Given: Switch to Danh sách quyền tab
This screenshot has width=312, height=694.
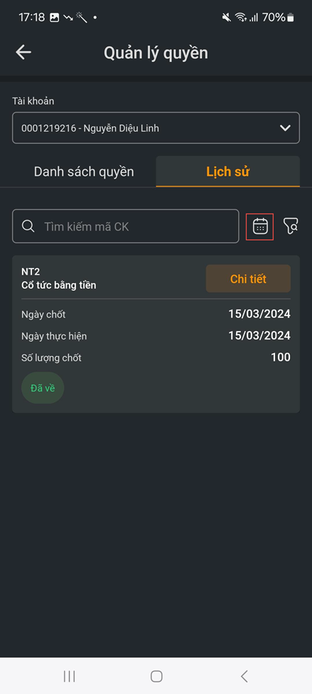Looking at the screenshot, I should tap(84, 172).
